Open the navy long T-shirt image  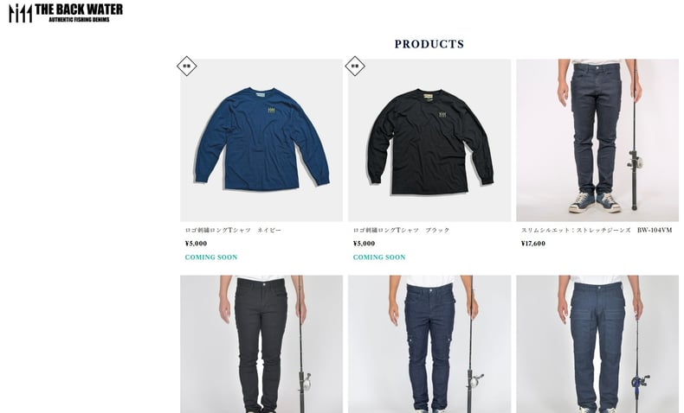[x=261, y=140]
